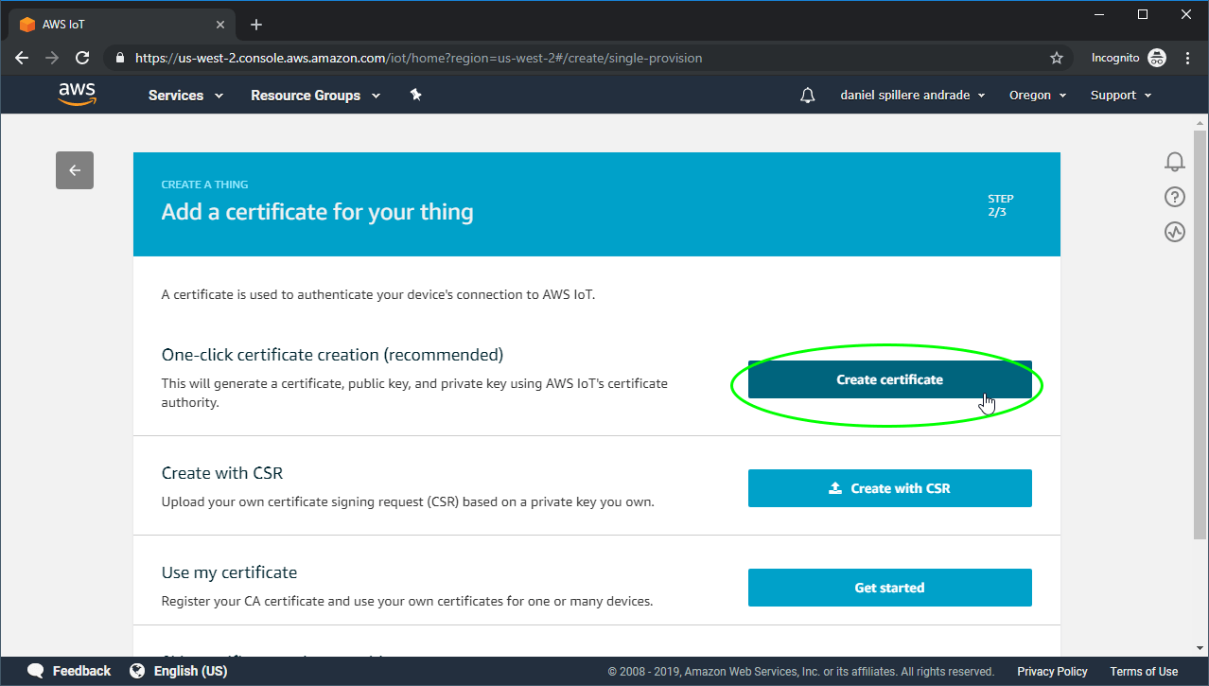
Task: Click the Create with CSR button
Action: tap(889, 488)
